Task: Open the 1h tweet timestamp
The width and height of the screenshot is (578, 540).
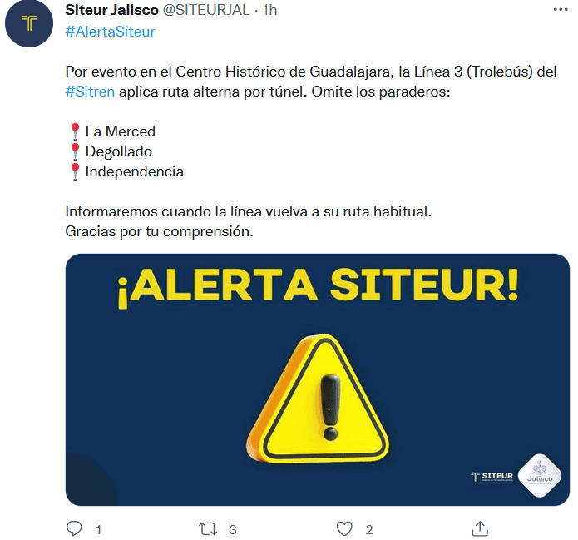Action: pyautogui.click(x=269, y=10)
